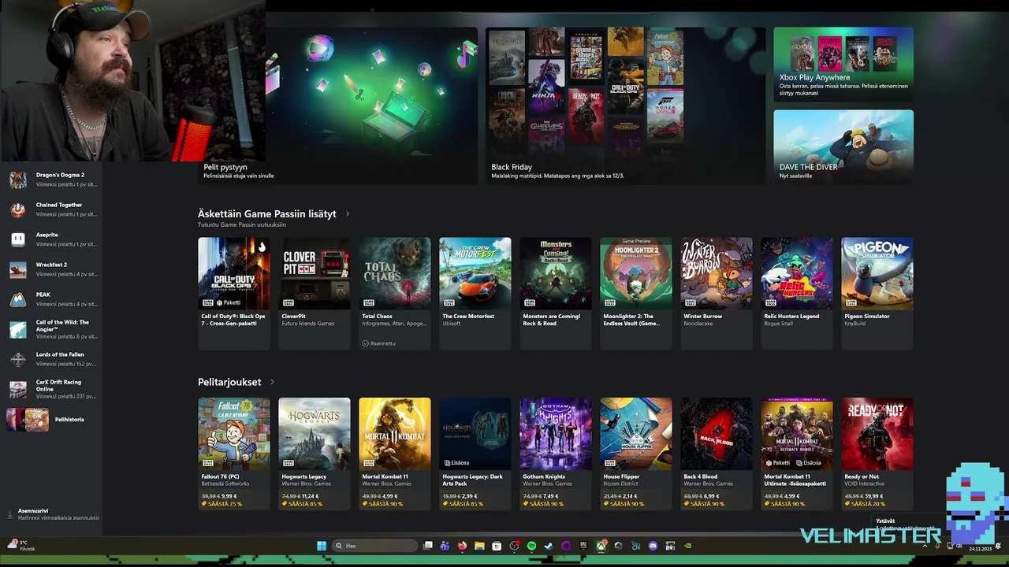Open Call of Duty: Black Ops 7 card
Screen dimensions: 1009x567
[x=234, y=293]
